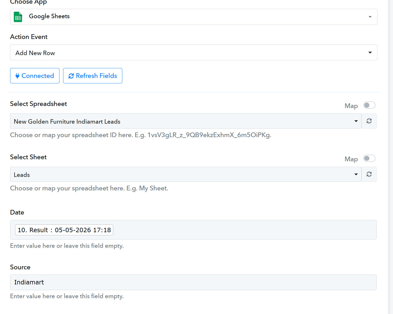Click the Date input field

193,230
